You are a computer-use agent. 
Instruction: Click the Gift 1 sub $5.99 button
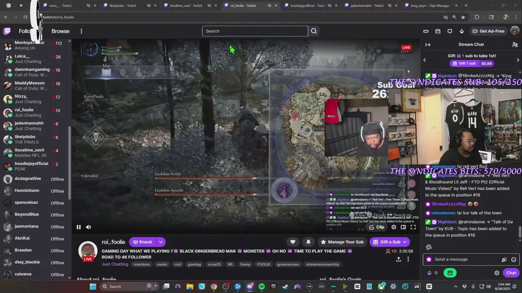[472, 63]
